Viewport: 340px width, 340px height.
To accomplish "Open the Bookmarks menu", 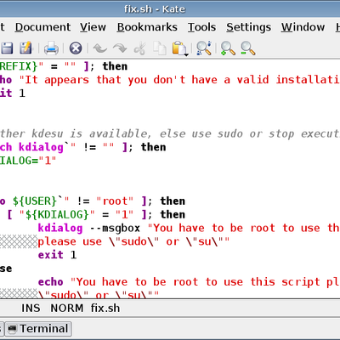I will coord(147,27).
